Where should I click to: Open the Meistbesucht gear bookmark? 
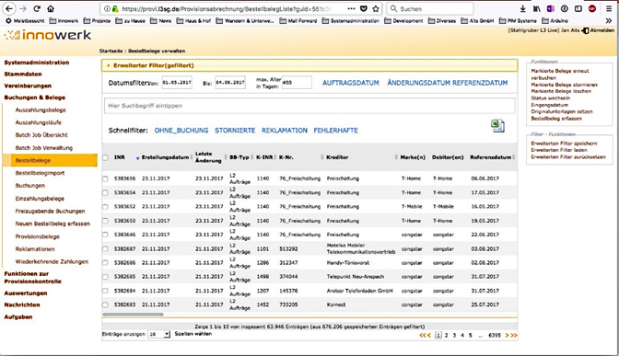point(25,20)
